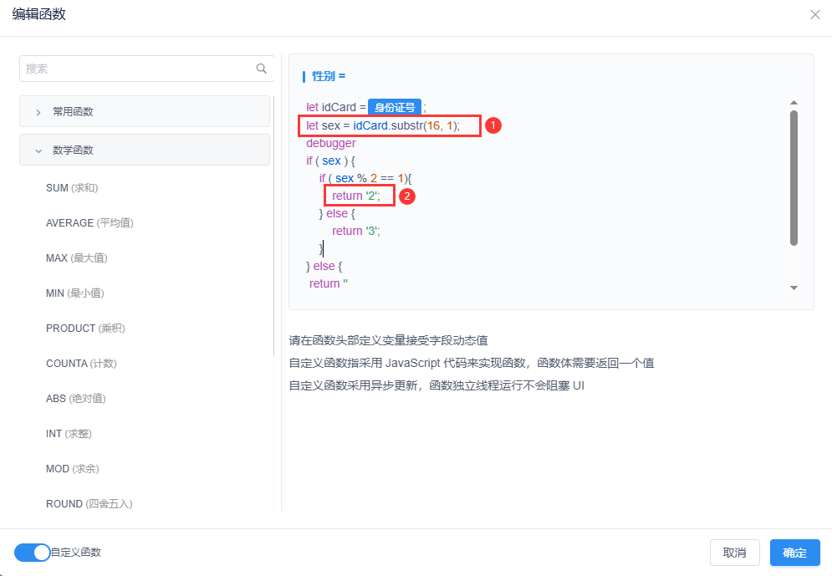Image resolution: width=832 pixels, height=576 pixels.
Task: Select the SUM (求和) function
Action: (77, 188)
